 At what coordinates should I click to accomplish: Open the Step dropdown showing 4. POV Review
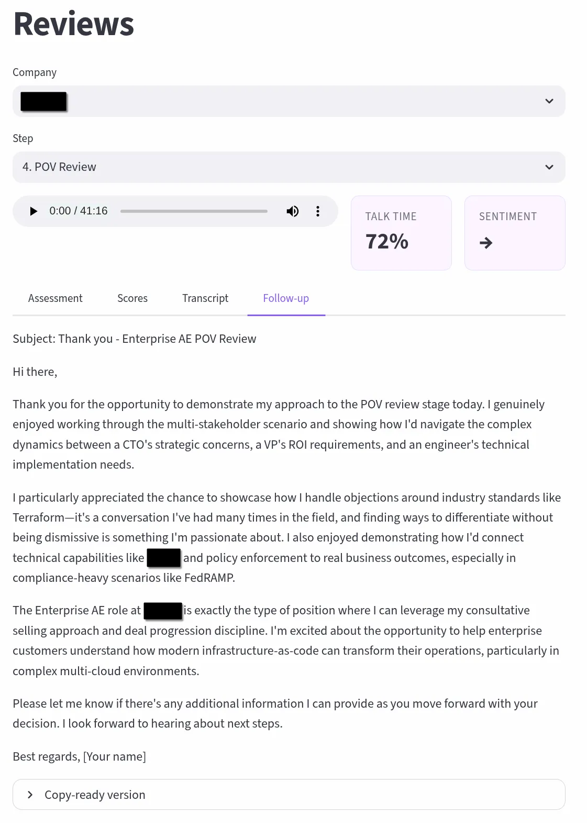coord(289,167)
